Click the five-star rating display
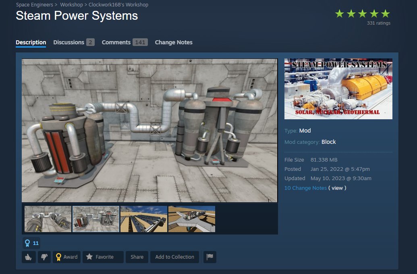This screenshot has width=417, height=274. (363, 14)
